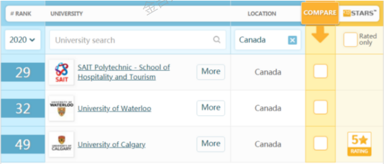The width and height of the screenshot is (384, 164).
Task: Click the University of Waterloo logo
Action: [61, 108]
